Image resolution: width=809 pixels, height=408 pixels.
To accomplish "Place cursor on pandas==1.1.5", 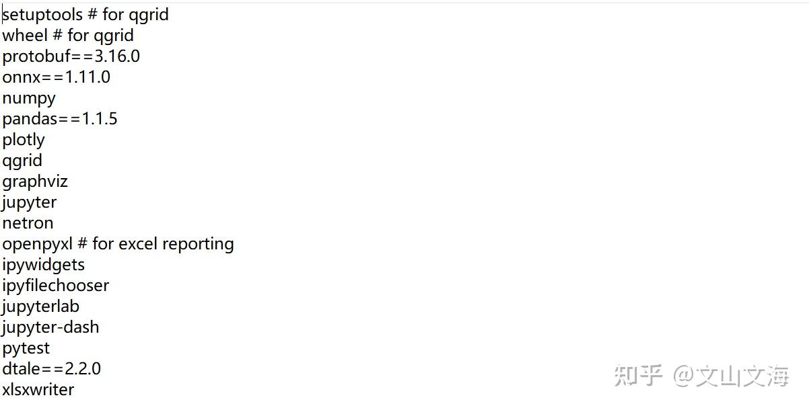I will pyautogui.click(x=59, y=119).
